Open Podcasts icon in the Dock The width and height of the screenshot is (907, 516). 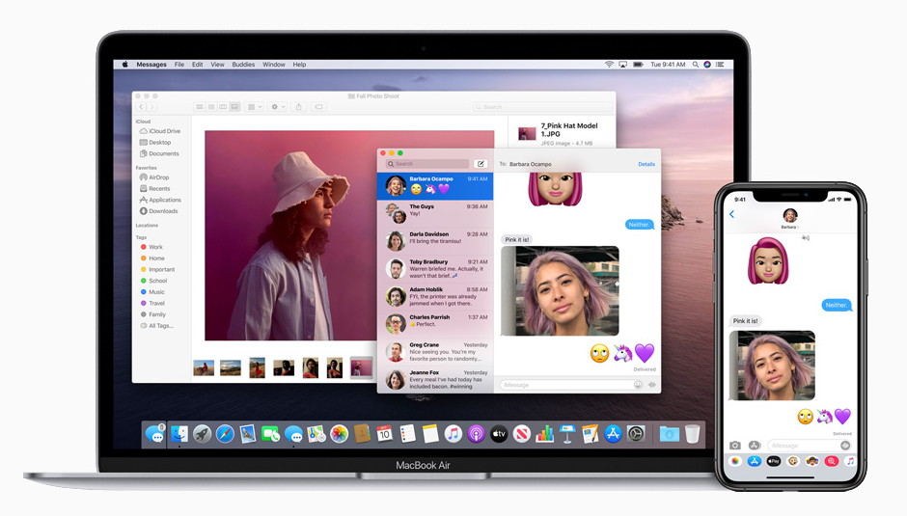476,433
